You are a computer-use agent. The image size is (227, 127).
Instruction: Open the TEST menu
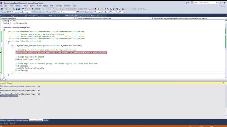51,6
